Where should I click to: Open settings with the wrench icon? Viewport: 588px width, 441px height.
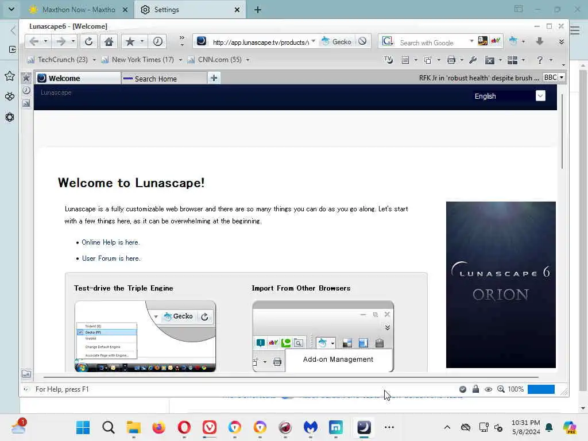click(473, 60)
